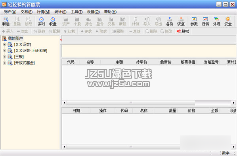Sort transactions by 操作 column header
This screenshot has width=237, height=156.
point(103,111)
